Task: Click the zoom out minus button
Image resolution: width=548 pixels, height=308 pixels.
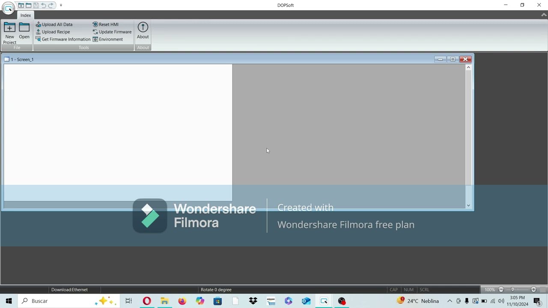Action: tap(501, 290)
